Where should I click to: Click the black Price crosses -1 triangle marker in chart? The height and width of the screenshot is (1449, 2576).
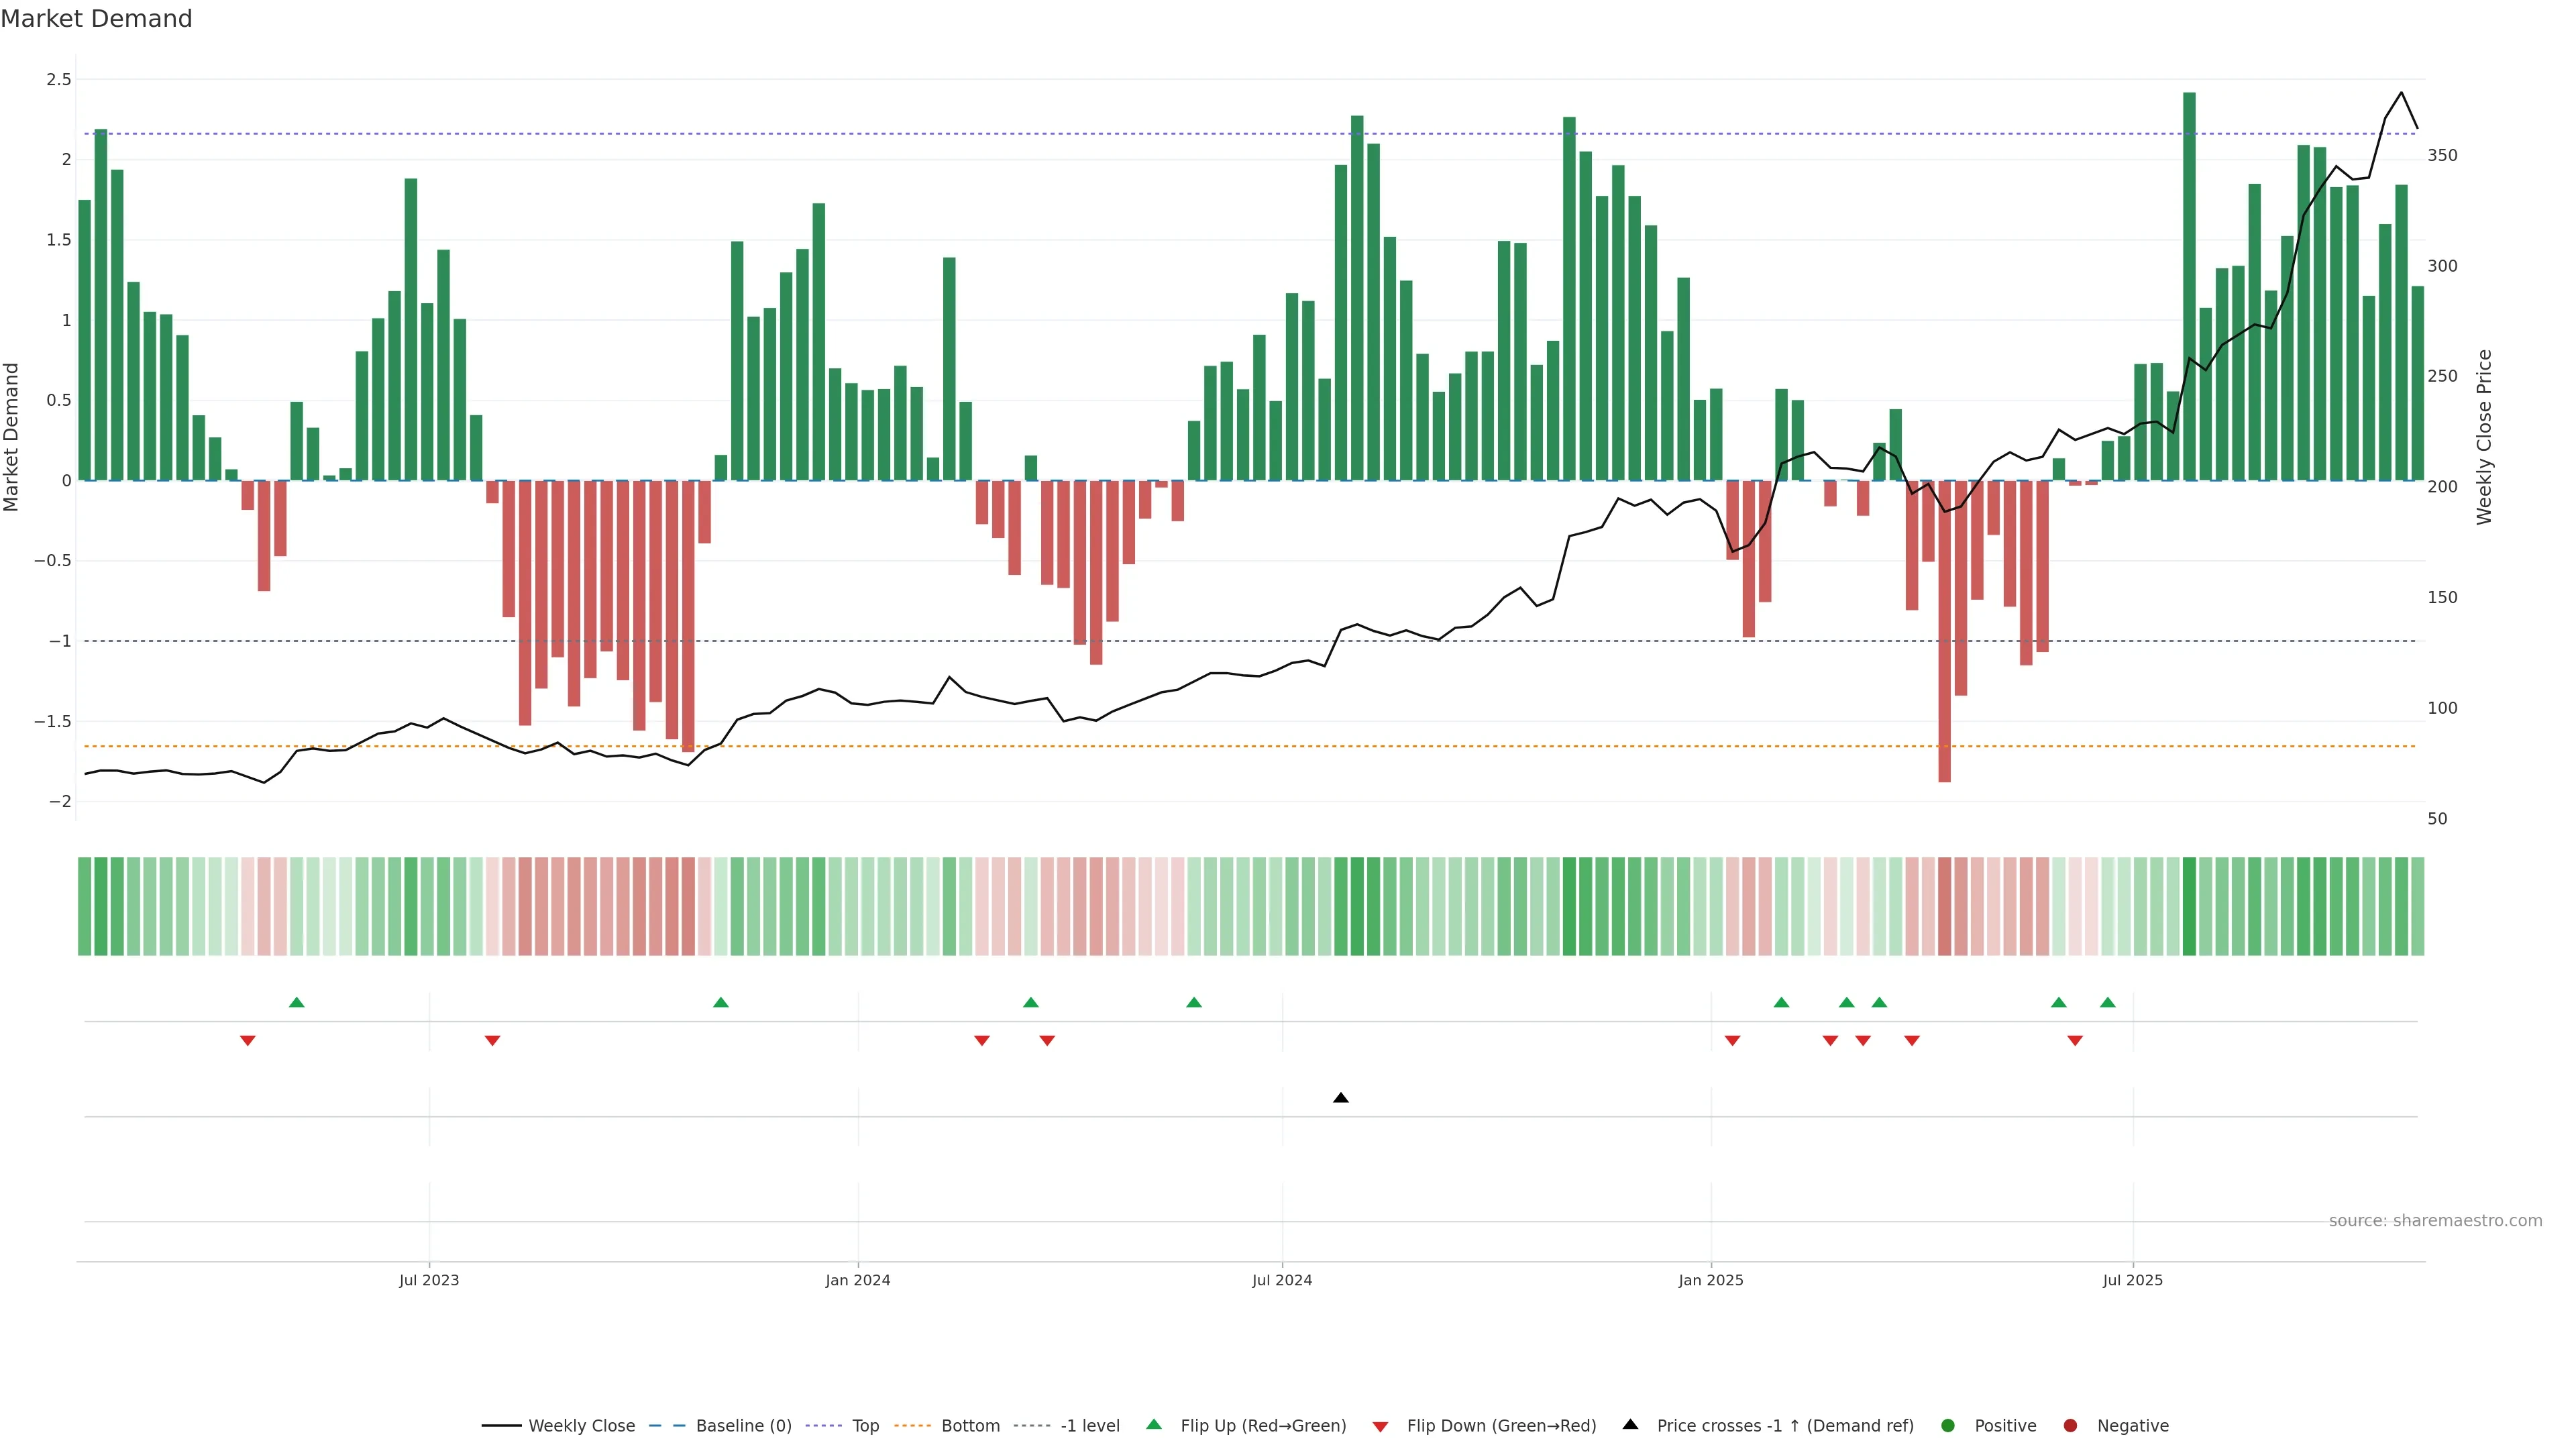coord(1341,1098)
